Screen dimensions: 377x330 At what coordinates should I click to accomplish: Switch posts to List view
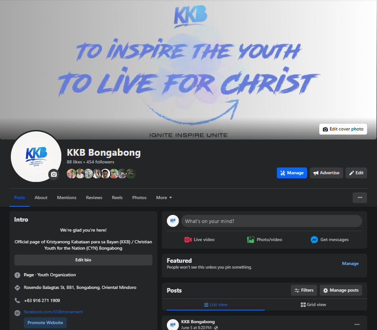(216, 304)
